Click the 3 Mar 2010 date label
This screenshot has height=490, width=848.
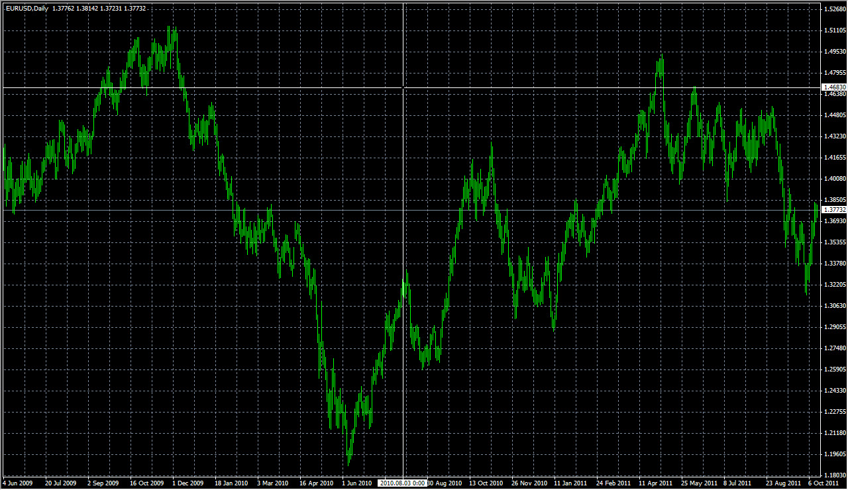click(273, 483)
